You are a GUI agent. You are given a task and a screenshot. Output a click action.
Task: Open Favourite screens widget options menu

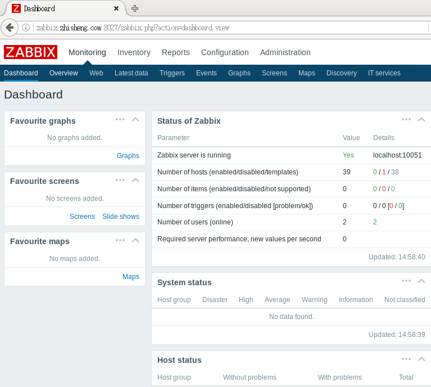click(x=120, y=180)
